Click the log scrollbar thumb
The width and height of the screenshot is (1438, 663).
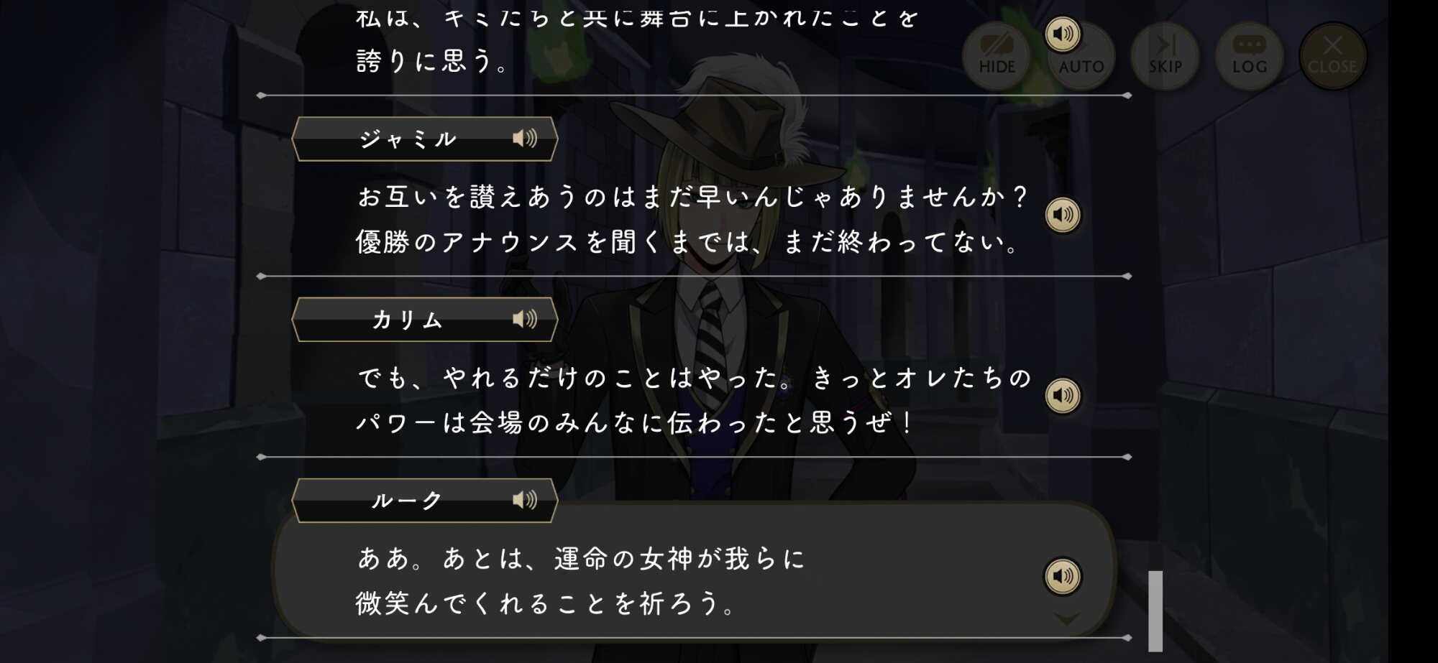pyautogui.click(x=1155, y=611)
